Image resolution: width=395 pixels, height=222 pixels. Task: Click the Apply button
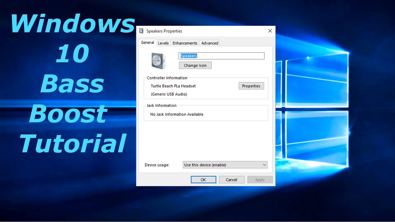coord(260,180)
